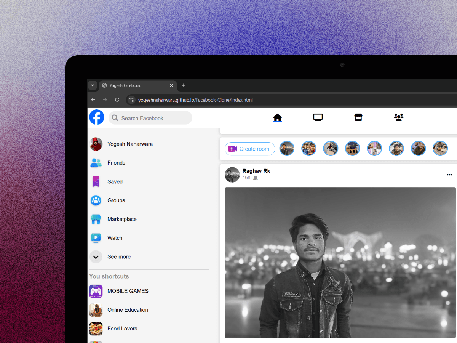Close the Yogesh Facebook tab

[x=171, y=85]
